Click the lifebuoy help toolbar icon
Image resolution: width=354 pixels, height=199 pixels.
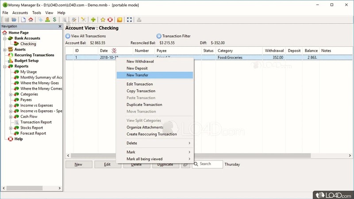coord(110,20)
